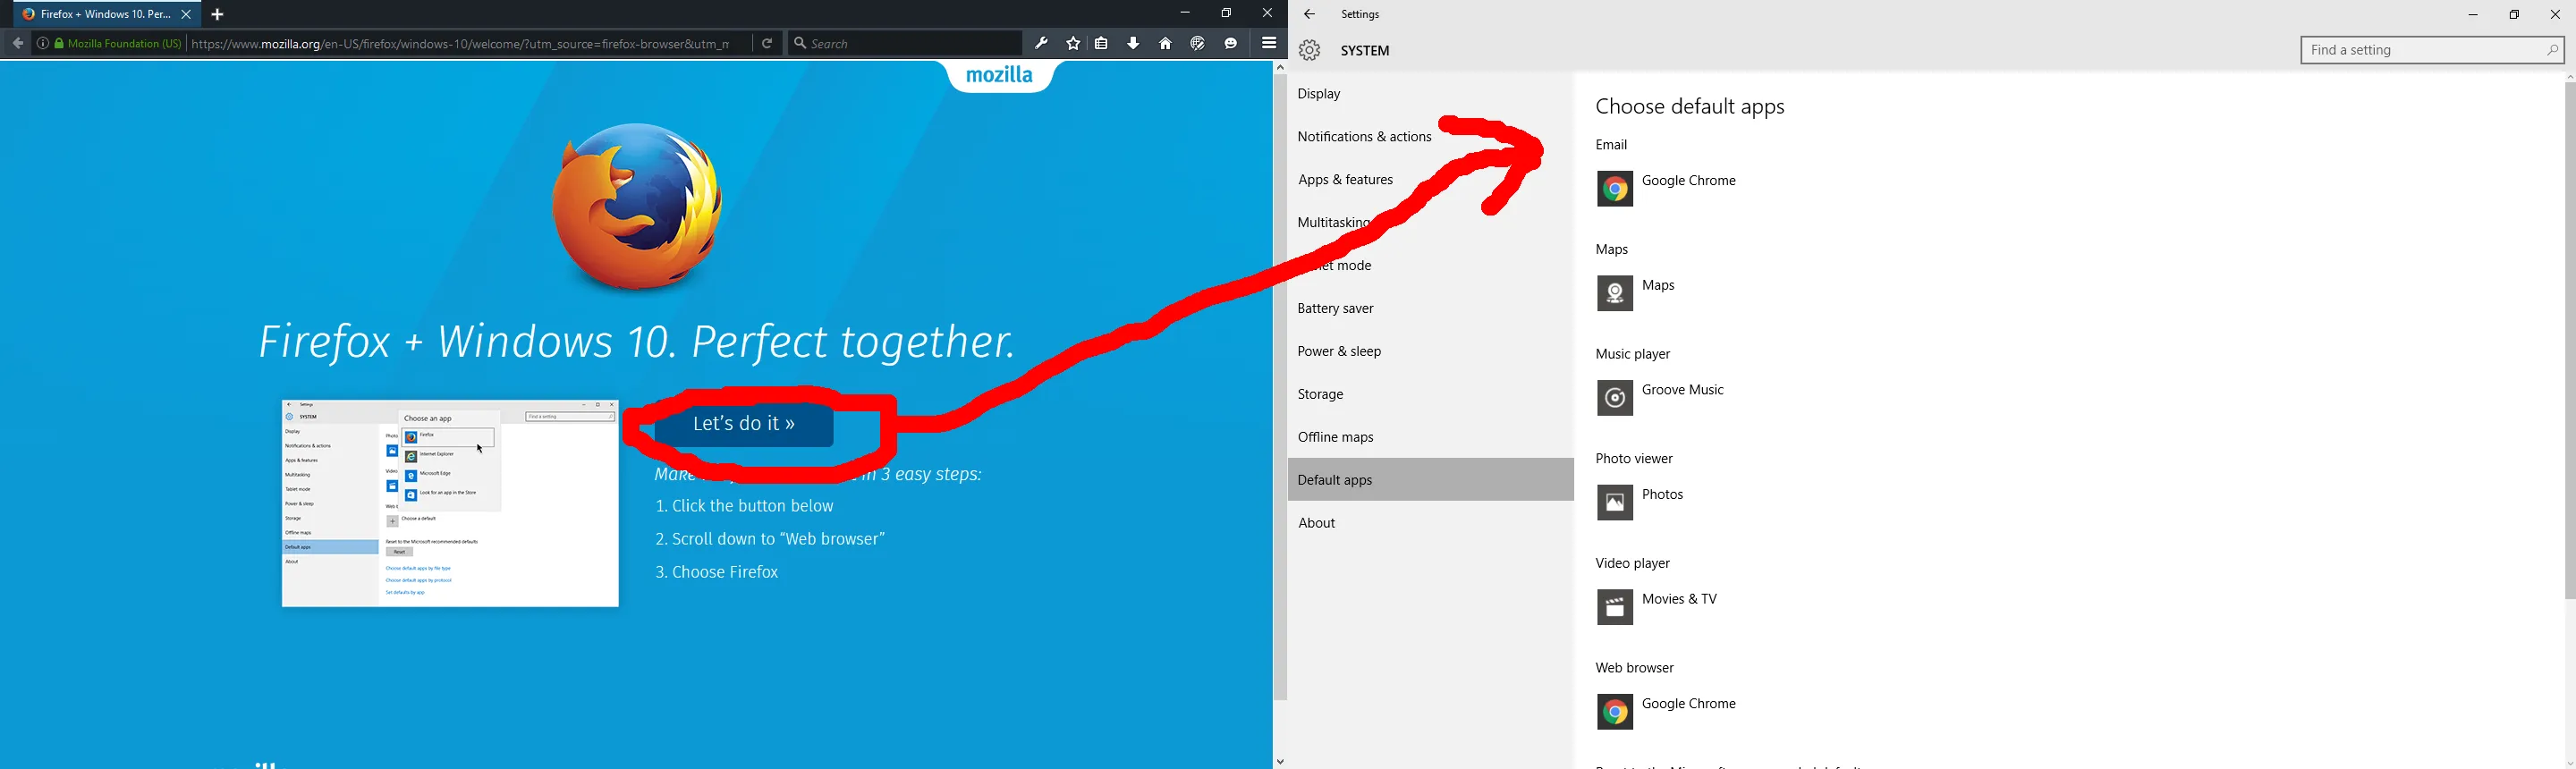Go to the Firefox home page
2576x769 pixels.
point(1165,44)
